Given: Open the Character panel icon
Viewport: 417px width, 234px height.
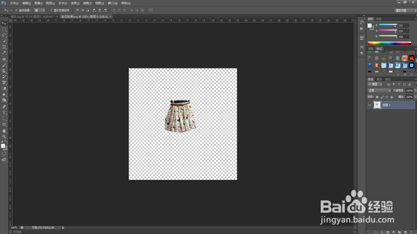Looking at the screenshot, I should point(362,47).
